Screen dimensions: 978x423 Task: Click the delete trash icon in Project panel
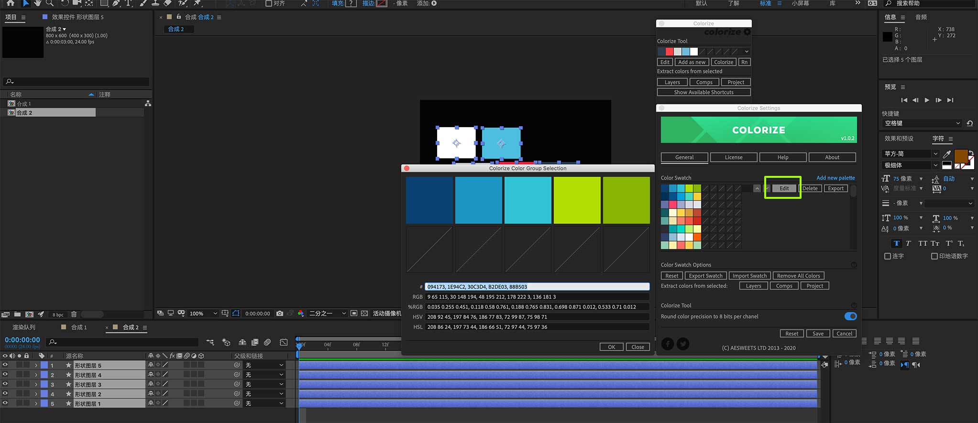tap(74, 314)
